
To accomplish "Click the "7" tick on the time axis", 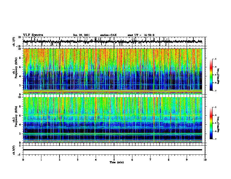I will [150, 160].
